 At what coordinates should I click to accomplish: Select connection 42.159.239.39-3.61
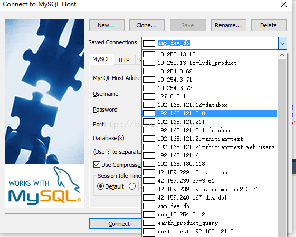tap(209, 181)
